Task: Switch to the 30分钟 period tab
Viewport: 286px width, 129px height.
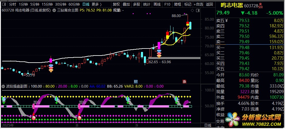Action: [61, 4]
